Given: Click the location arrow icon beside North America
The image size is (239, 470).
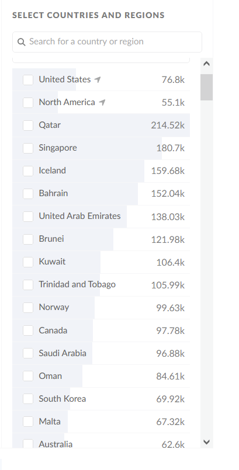Looking at the screenshot, I should point(102,102).
